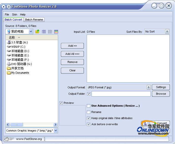Screen dimensions: 175x144
Task: Toggle Keep original date / time attributes
Action: 89,118
